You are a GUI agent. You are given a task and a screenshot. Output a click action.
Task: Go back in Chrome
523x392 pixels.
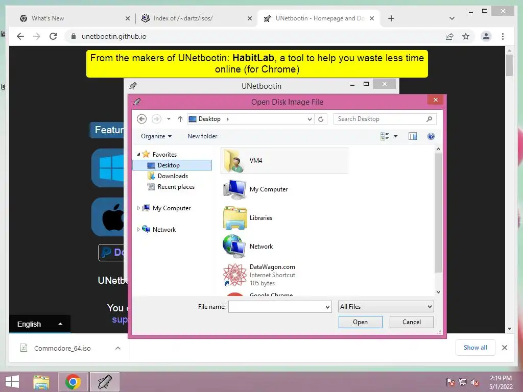(x=20, y=36)
